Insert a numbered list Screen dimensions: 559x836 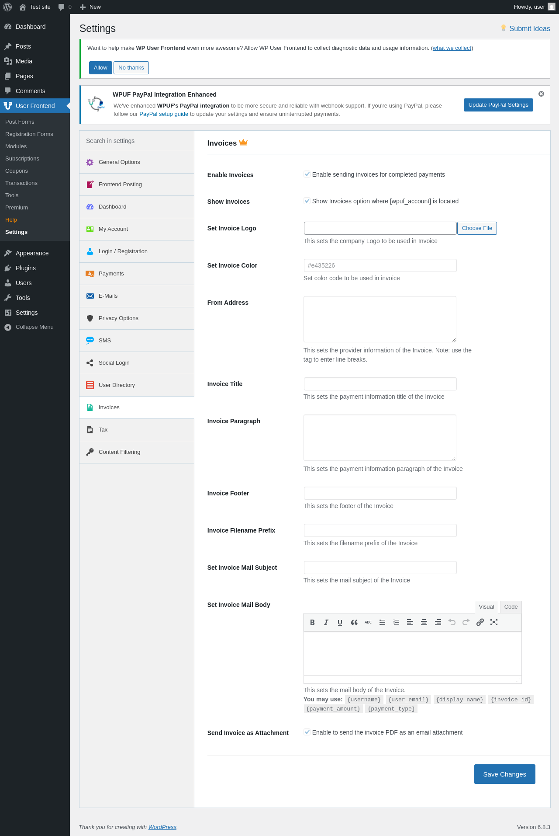pos(396,622)
